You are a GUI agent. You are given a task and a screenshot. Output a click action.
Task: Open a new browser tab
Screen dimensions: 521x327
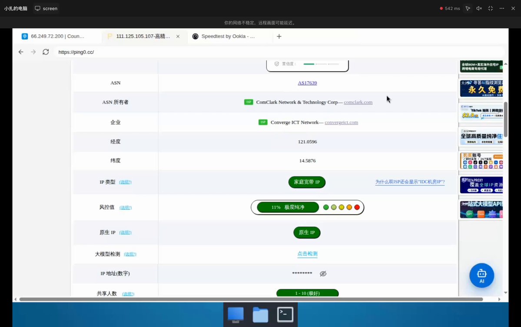[x=279, y=36]
